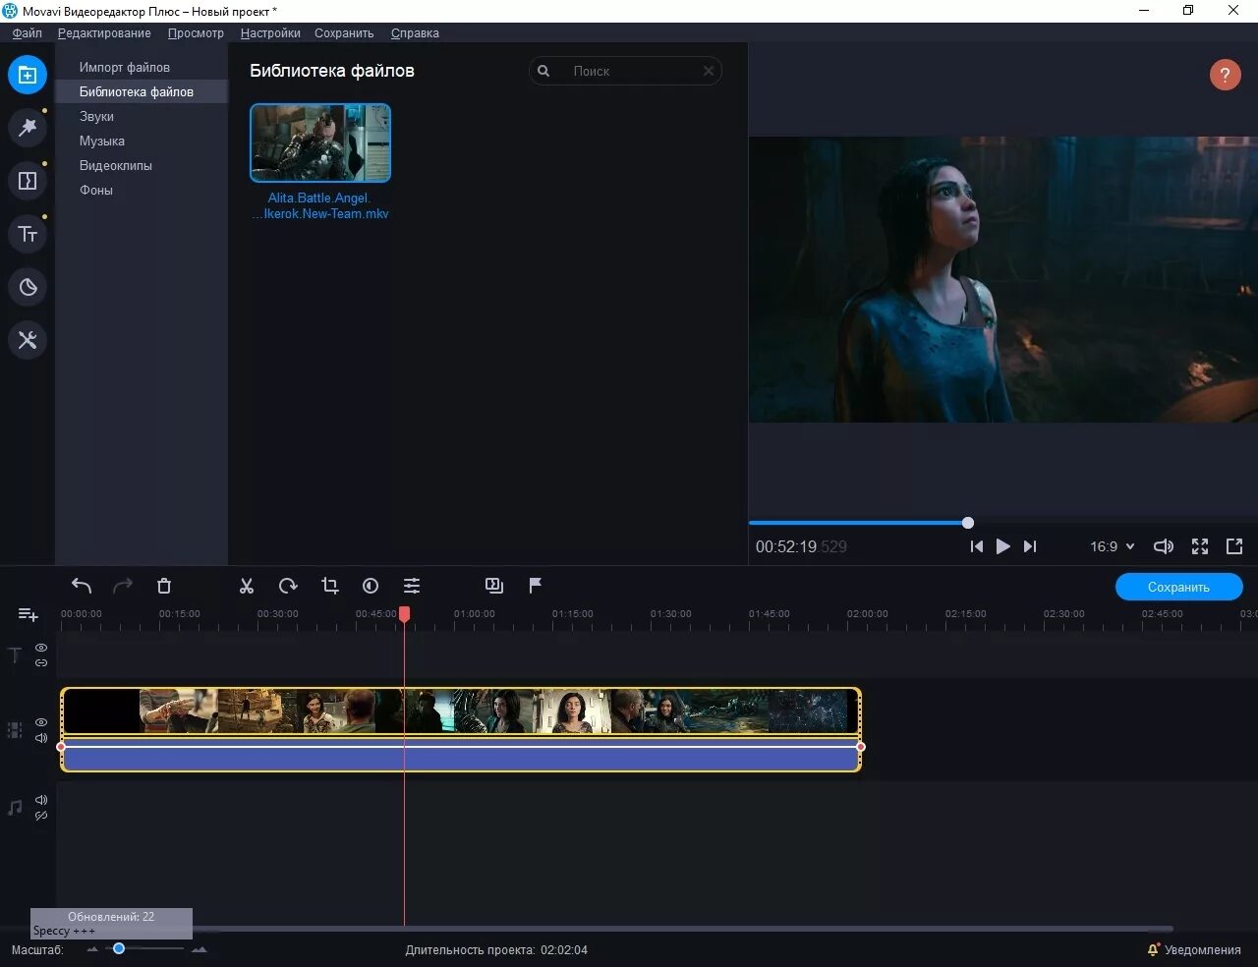
Task: Hide the video track with the eye toggle
Action: (40, 722)
